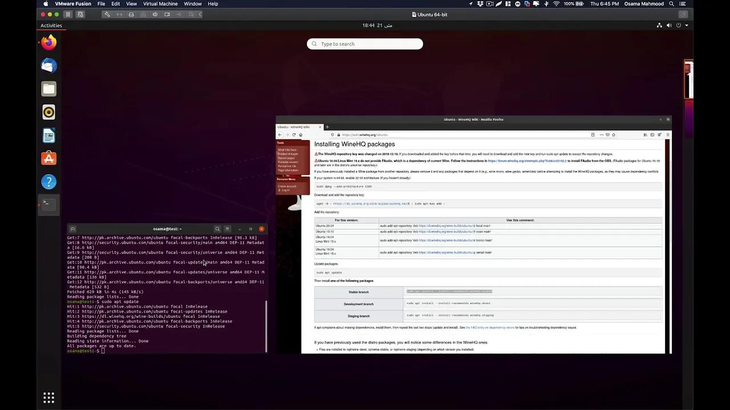Open the terminal window hamburger menu

pyautogui.click(x=227, y=229)
